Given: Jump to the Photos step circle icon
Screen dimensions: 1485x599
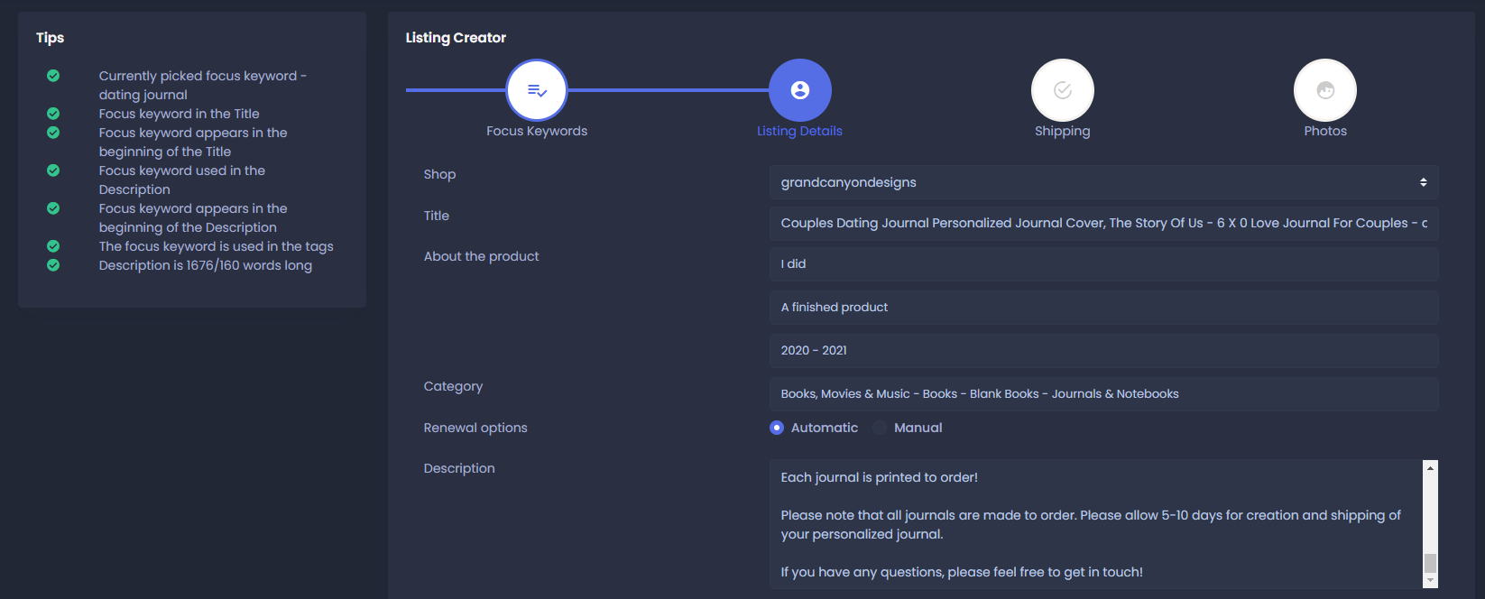Looking at the screenshot, I should coord(1325,90).
